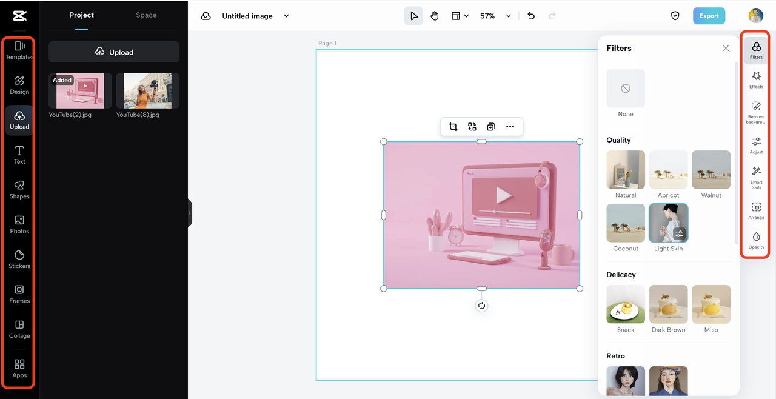Image resolution: width=776 pixels, height=399 pixels.
Task: Open the Templates sidebar panel
Action: click(x=19, y=50)
